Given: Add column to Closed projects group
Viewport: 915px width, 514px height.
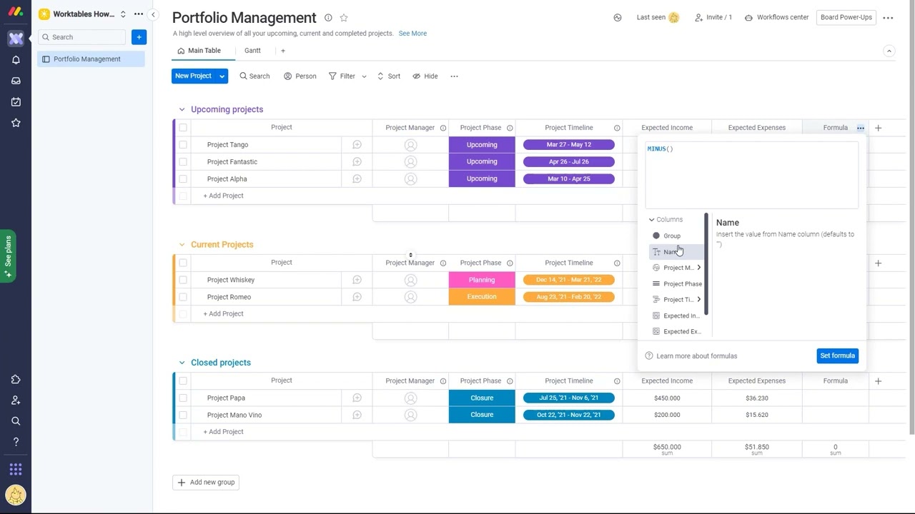Looking at the screenshot, I should (x=879, y=381).
